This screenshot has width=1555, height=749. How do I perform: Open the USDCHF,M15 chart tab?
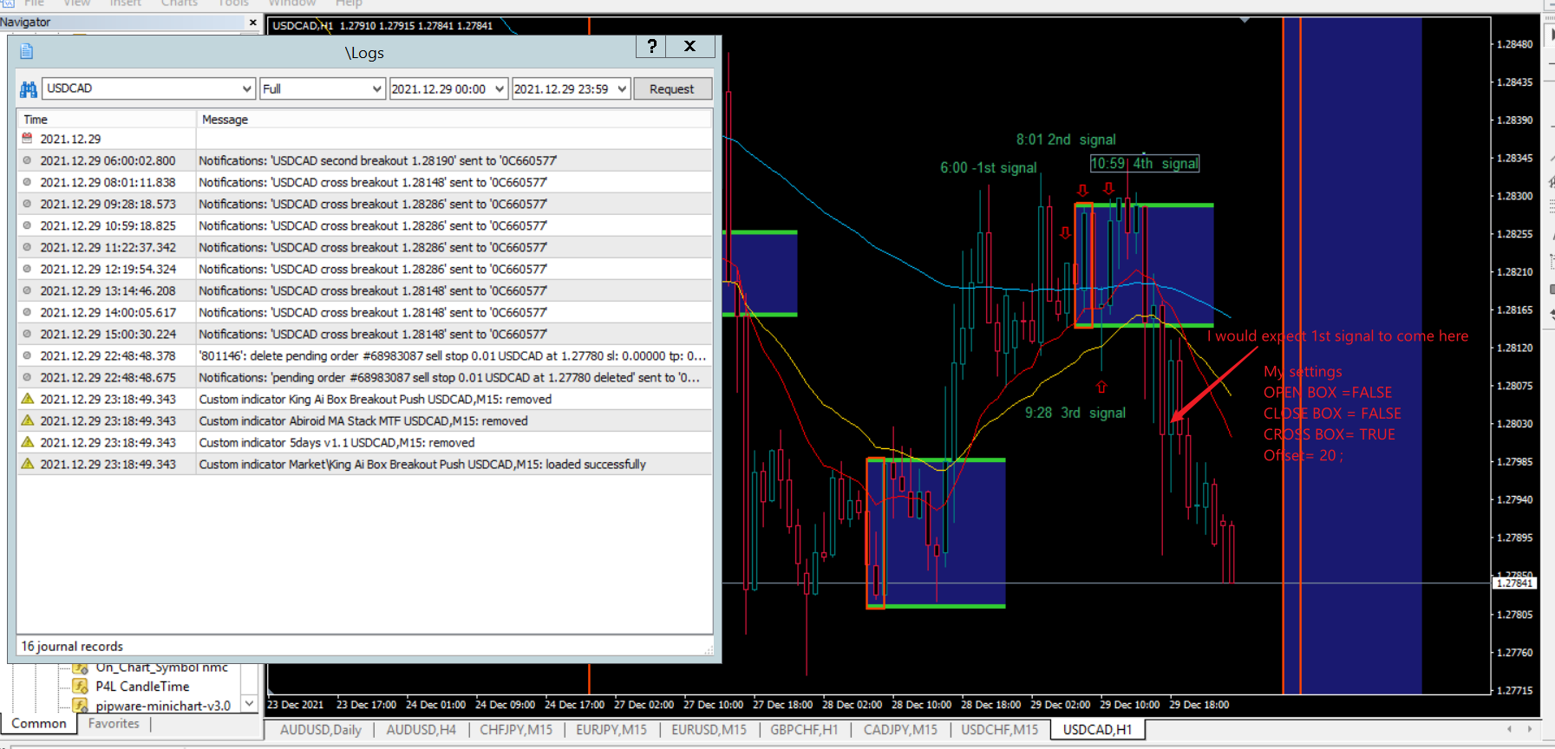(999, 730)
